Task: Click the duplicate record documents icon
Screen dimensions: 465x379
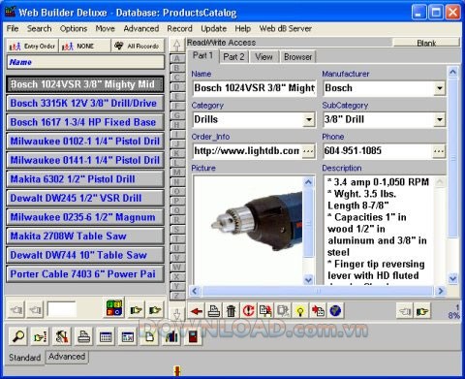Action: [x=265, y=311]
